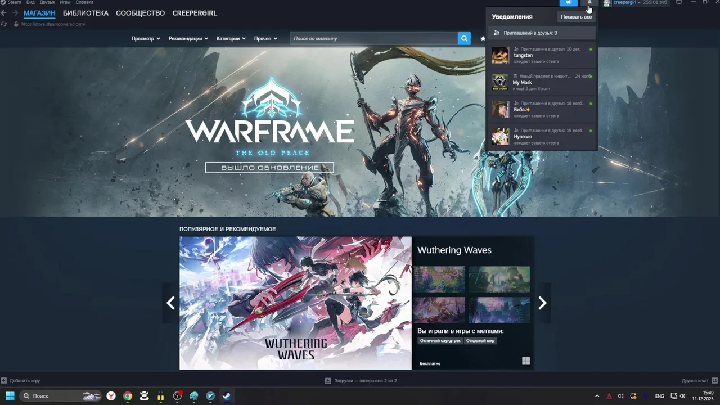The height and width of the screenshot is (405, 720).
Task: Click the Windows platform icon on Wuthering Waves
Action: click(x=526, y=361)
